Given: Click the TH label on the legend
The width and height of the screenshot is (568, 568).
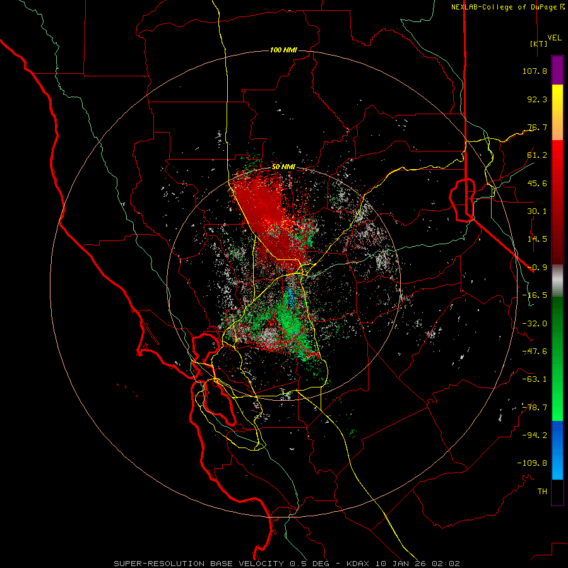Looking at the screenshot, I should tap(542, 492).
